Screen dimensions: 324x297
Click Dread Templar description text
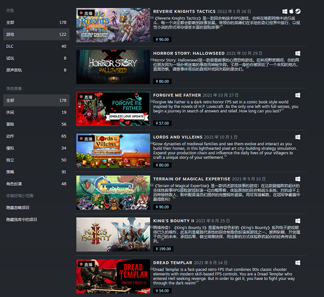(x=223, y=276)
